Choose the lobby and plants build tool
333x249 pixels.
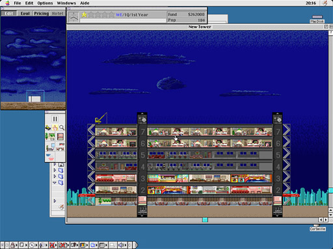tap(50, 137)
